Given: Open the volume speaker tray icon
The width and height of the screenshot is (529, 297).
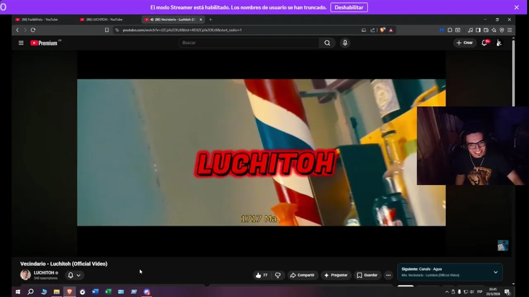Looking at the screenshot, I should click(x=472, y=292).
